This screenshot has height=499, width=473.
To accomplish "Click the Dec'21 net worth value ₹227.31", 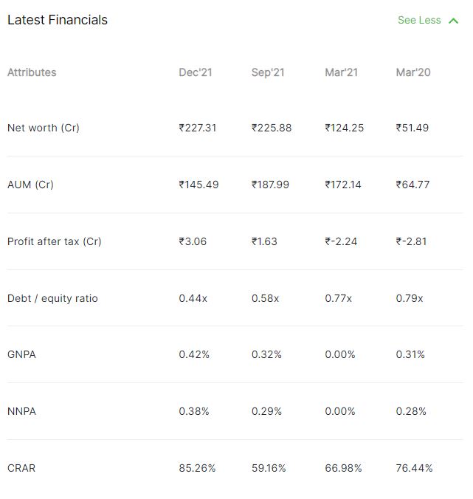I will pyautogui.click(x=198, y=128).
